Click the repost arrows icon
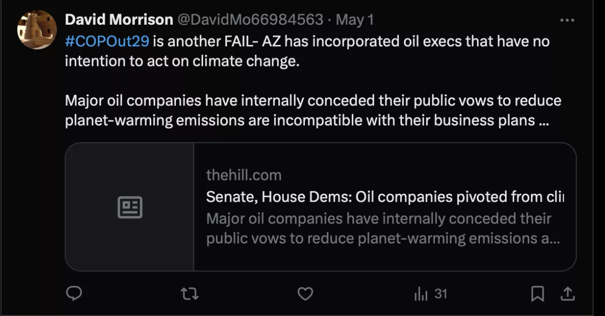The height and width of the screenshot is (316, 605). pos(190,293)
